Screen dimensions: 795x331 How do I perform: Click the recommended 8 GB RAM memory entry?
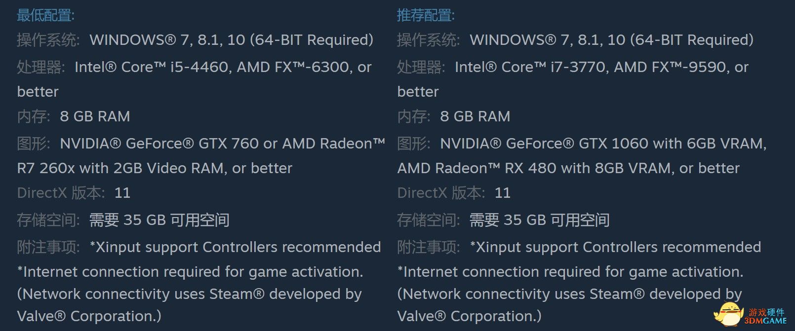tap(454, 116)
